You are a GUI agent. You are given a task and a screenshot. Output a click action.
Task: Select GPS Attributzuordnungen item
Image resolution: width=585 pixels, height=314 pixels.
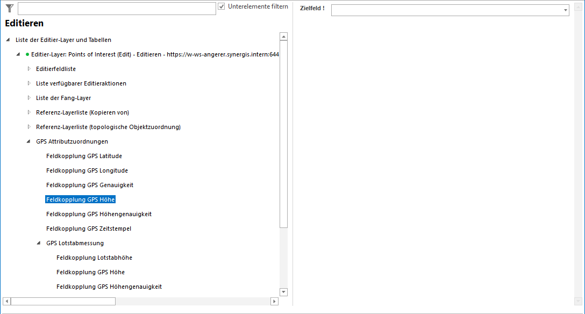tap(72, 142)
